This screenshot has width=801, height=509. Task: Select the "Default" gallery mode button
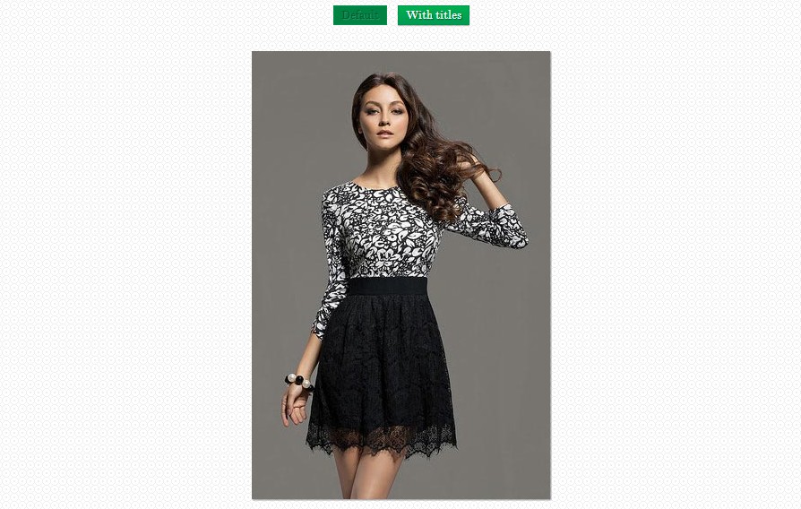tap(360, 15)
